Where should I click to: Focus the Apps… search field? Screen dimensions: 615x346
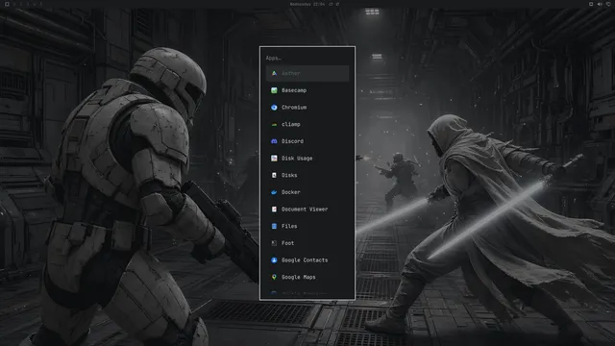click(x=307, y=58)
